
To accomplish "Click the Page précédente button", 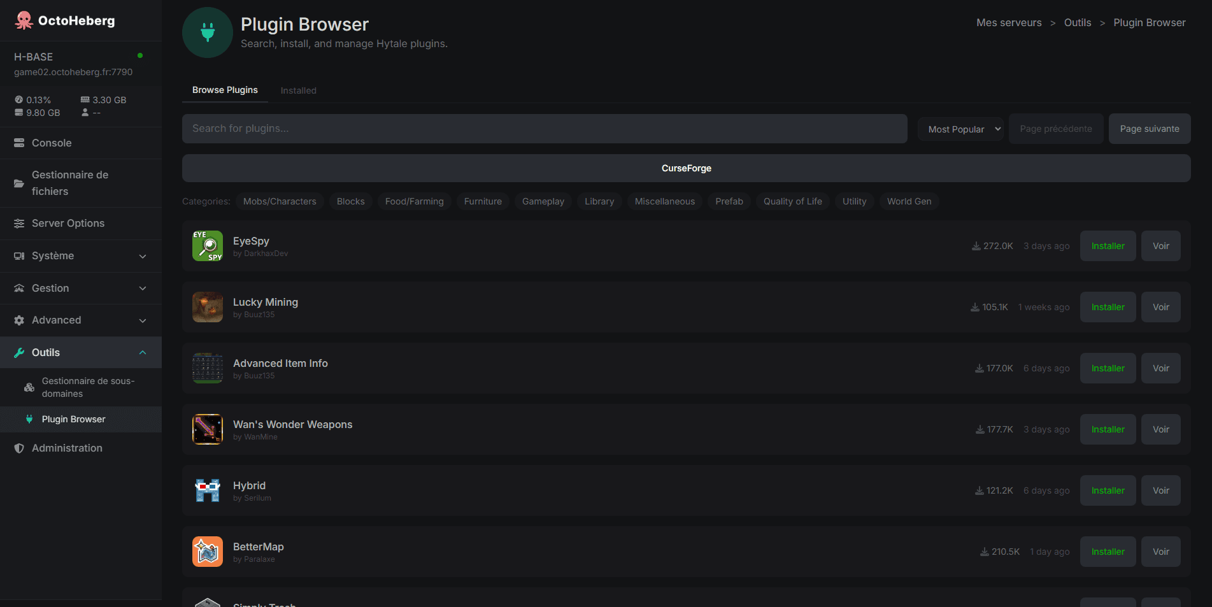I will click(x=1056, y=129).
